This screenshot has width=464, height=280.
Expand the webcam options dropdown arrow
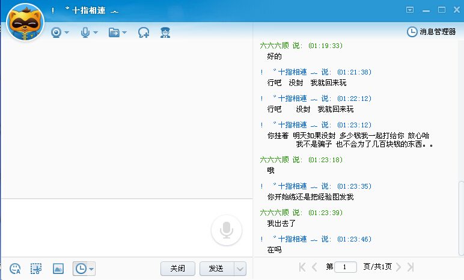point(67,32)
